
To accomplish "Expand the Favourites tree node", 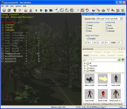I will (85, 66).
